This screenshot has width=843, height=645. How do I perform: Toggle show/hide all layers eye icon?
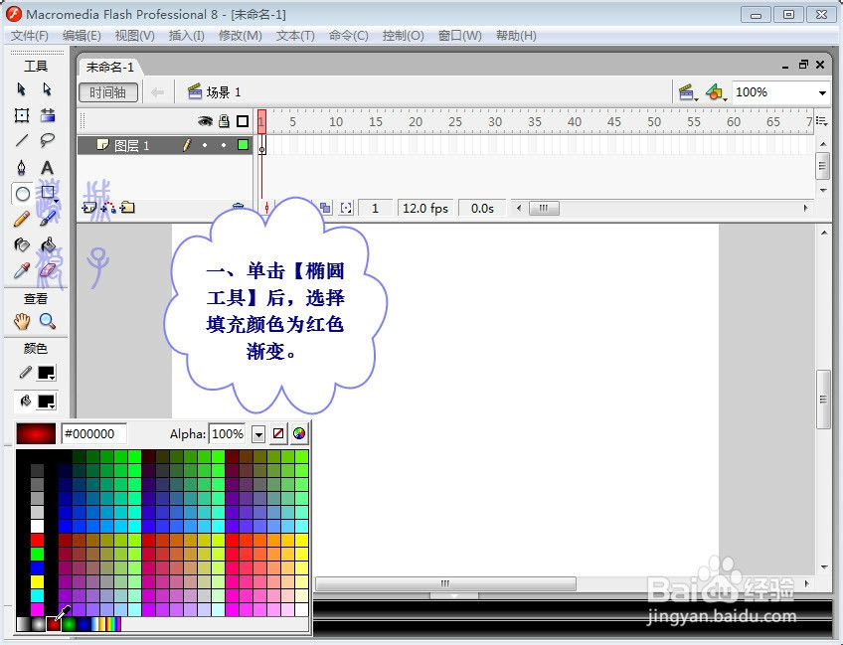pos(205,121)
